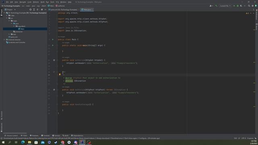Click the warnings inspection indicator

[247, 13]
